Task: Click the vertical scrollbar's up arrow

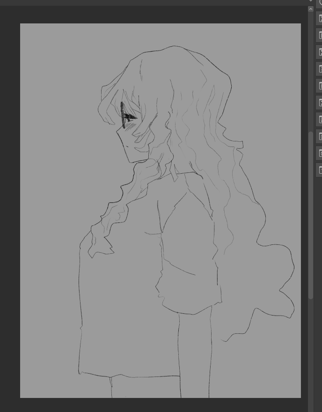Action: tap(311, 9)
